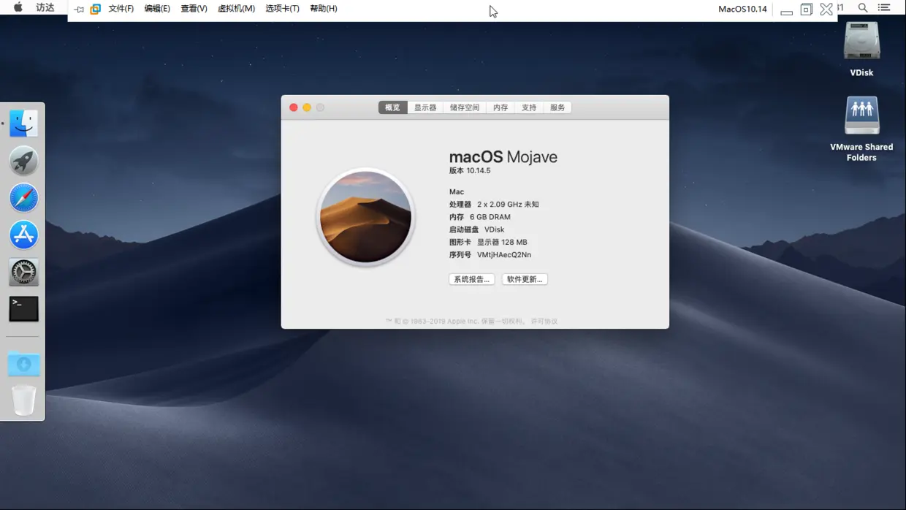Viewport: 906px width, 510px height.
Task: Open the 虚拟机(M) menu
Action: tap(236, 9)
